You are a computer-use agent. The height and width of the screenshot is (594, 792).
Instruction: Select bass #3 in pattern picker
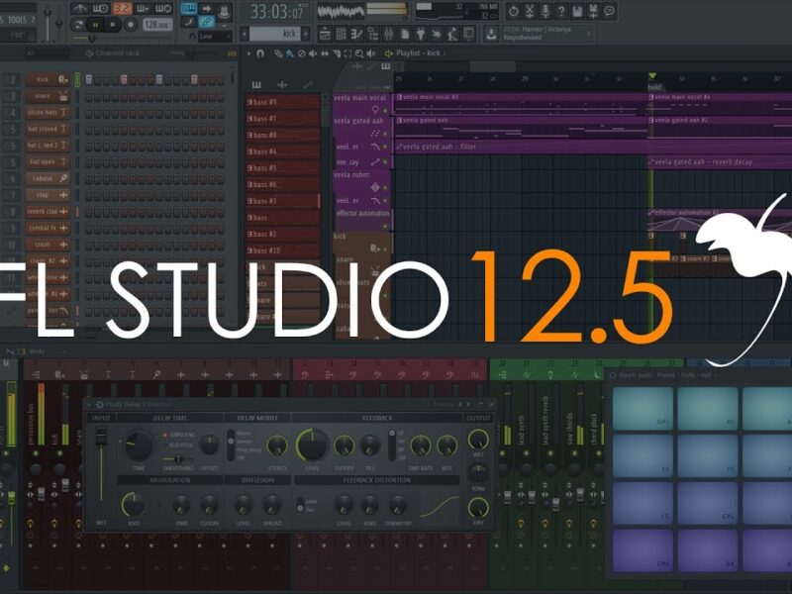(x=282, y=201)
